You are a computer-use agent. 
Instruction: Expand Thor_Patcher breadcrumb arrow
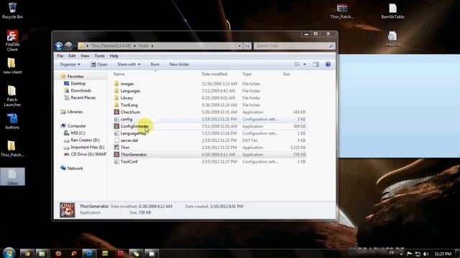click(134, 46)
